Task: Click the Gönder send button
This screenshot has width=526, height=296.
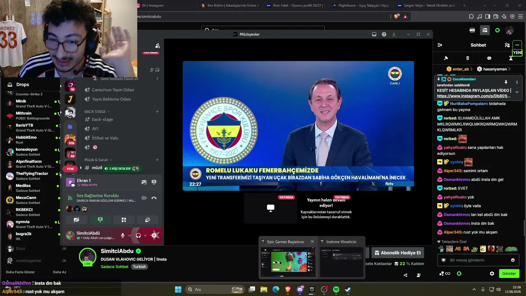Action: [509, 273]
